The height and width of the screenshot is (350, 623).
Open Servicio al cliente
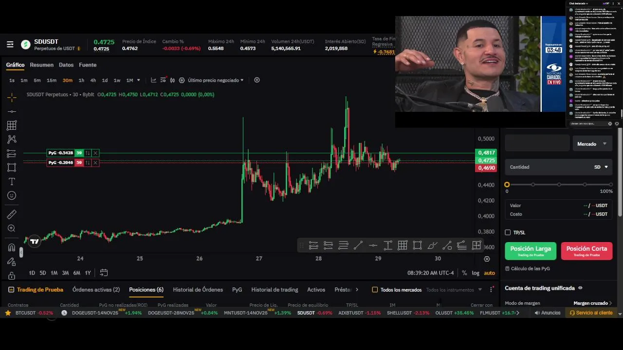point(591,313)
